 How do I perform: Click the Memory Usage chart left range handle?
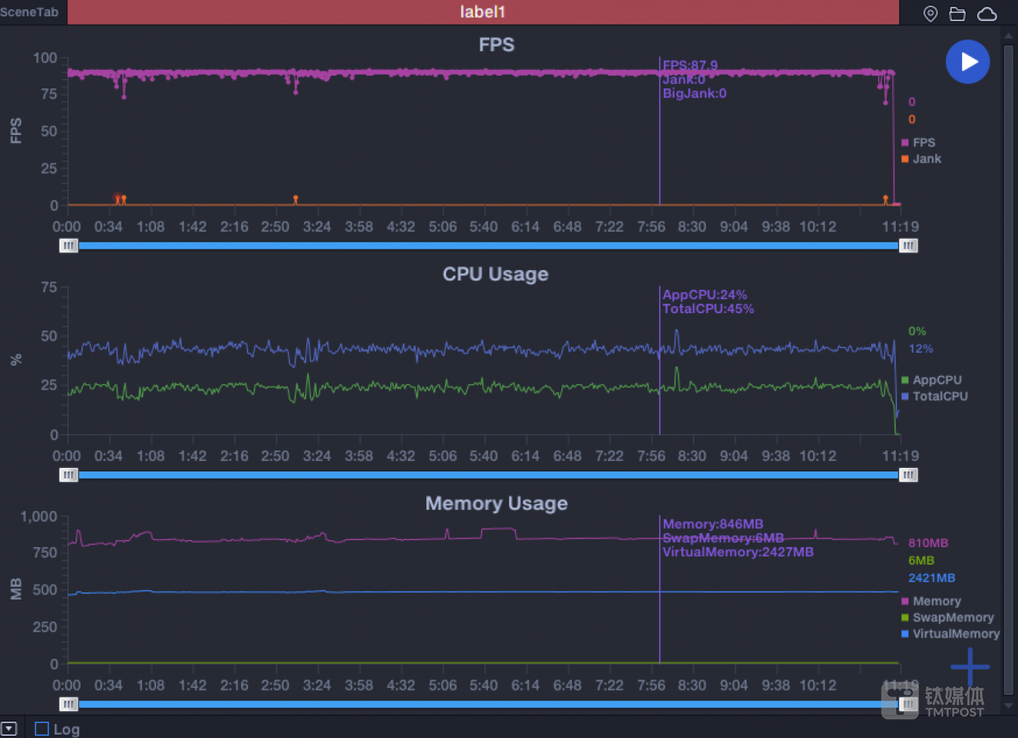(69, 704)
